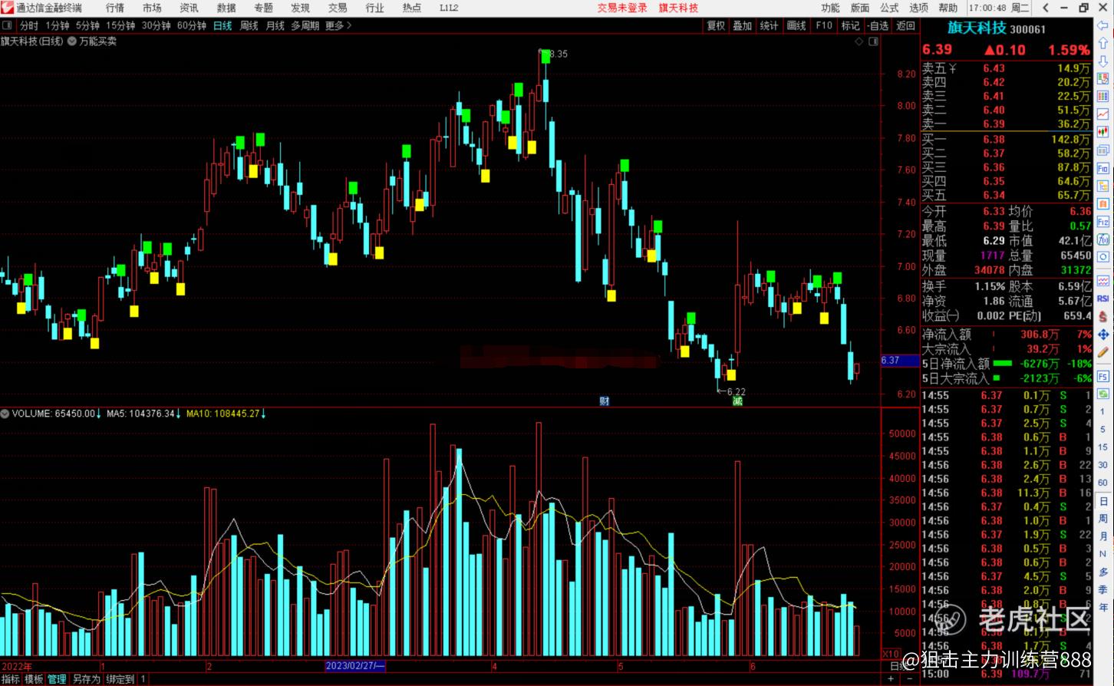
Task: Open the 日线 selector at bottom right
Action: pyautogui.click(x=901, y=666)
